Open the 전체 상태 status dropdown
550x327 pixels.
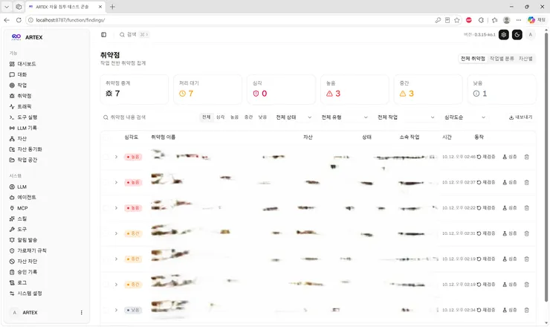coord(294,117)
